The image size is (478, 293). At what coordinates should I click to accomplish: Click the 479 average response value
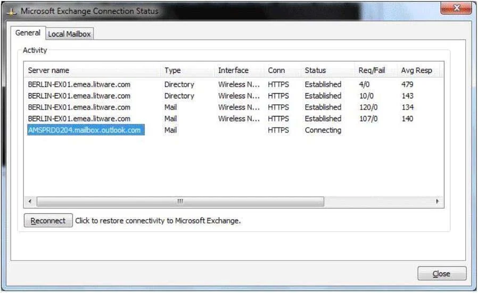[x=407, y=85]
